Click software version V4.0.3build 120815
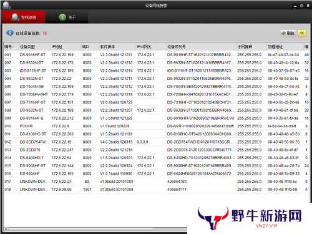The height and width of the screenshot is (234, 312). [116, 142]
